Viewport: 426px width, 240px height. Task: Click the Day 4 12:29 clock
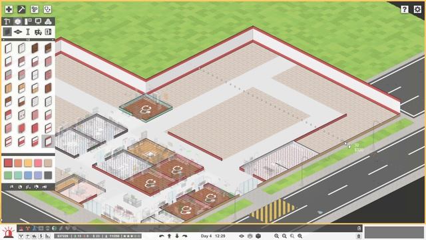213,236
